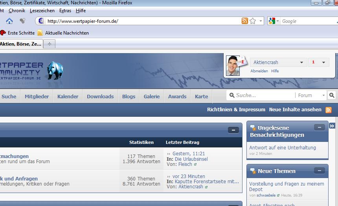Collapse the forum category with minus button
The width and height of the screenshot is (338, 206).
tap(233, 130)
